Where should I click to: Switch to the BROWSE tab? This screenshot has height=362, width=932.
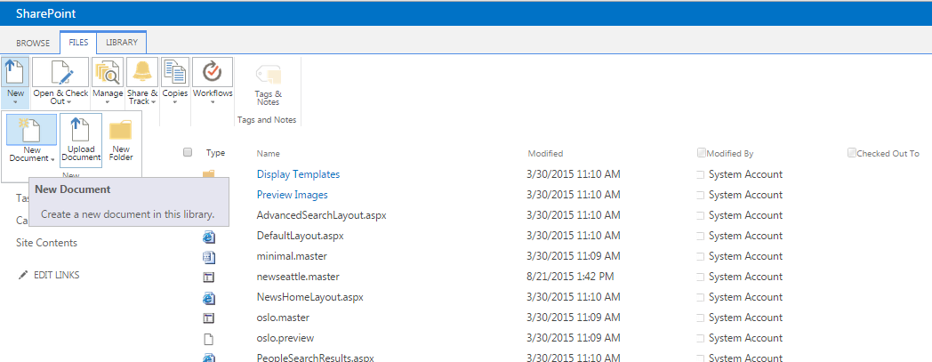[33, 43]
